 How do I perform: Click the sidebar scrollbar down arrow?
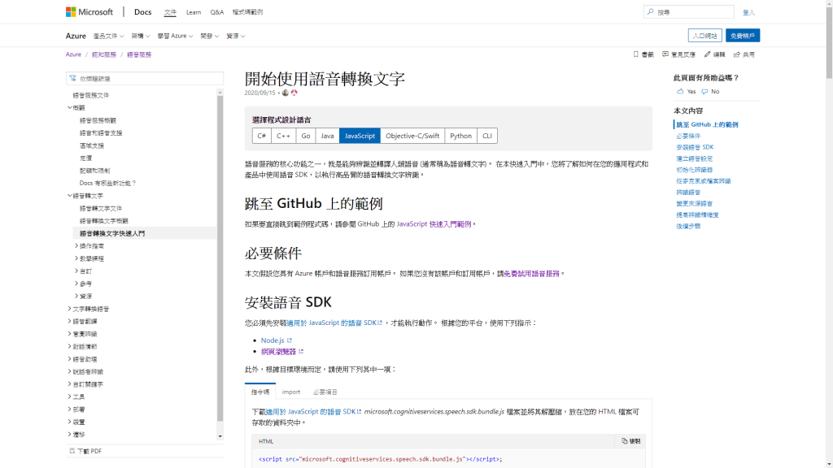pos(220,436)
